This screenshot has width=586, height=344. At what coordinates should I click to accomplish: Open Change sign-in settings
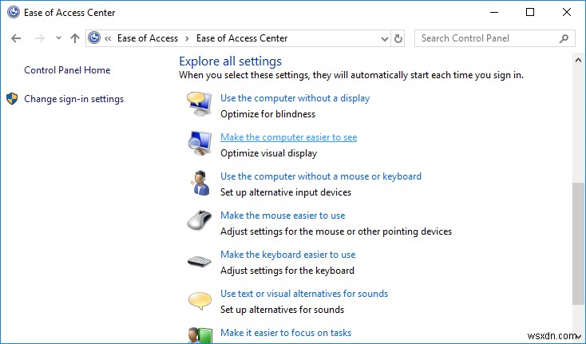pos(74,99)
